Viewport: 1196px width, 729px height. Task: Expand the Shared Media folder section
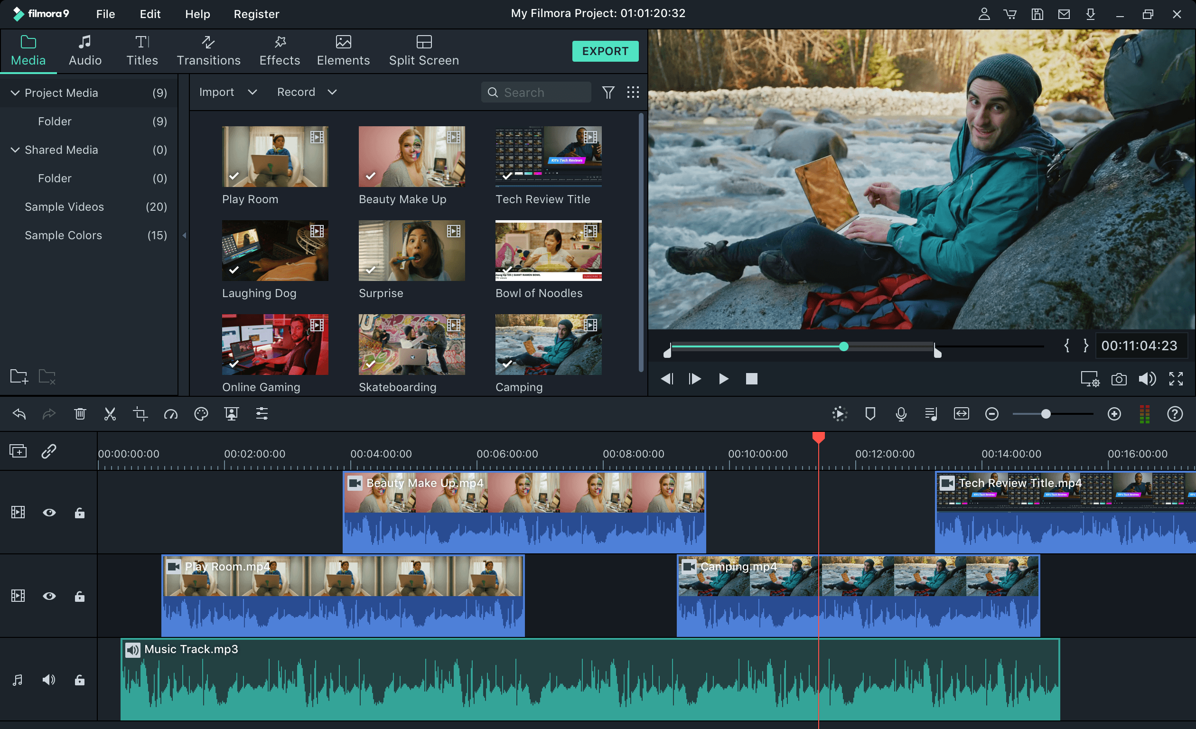(15, 149)
